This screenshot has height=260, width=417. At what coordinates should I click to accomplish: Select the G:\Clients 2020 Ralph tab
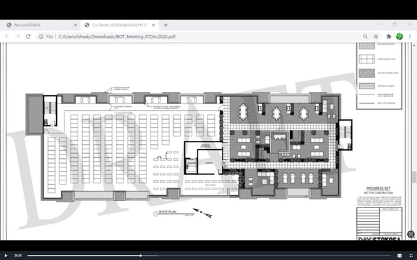pyautogui.click(x=119, y=25)
